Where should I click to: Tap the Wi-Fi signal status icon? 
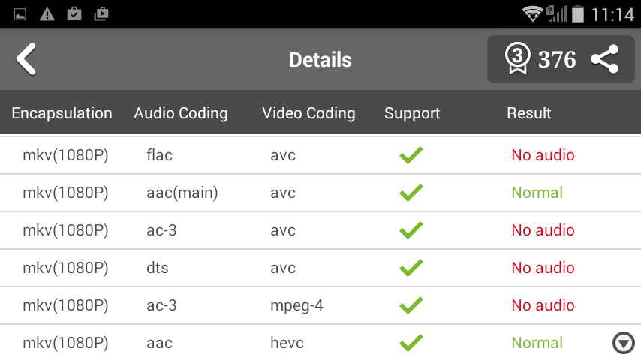click(x=533, y=14)
